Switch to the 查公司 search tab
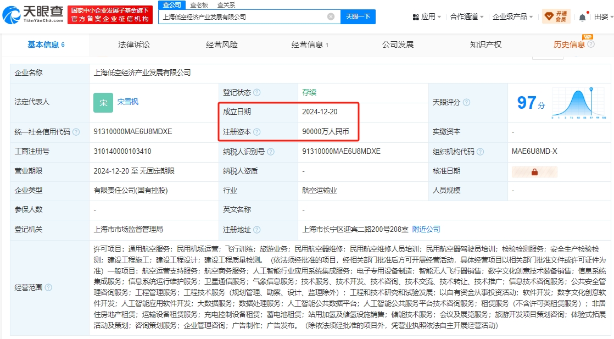Screen dimensions: 614x339 pyautogui.click(x=172, y=5)
